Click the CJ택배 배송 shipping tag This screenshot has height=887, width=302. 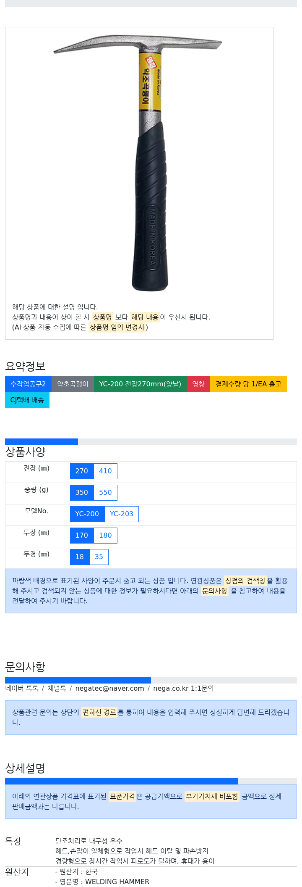click(x=27, y=400)
